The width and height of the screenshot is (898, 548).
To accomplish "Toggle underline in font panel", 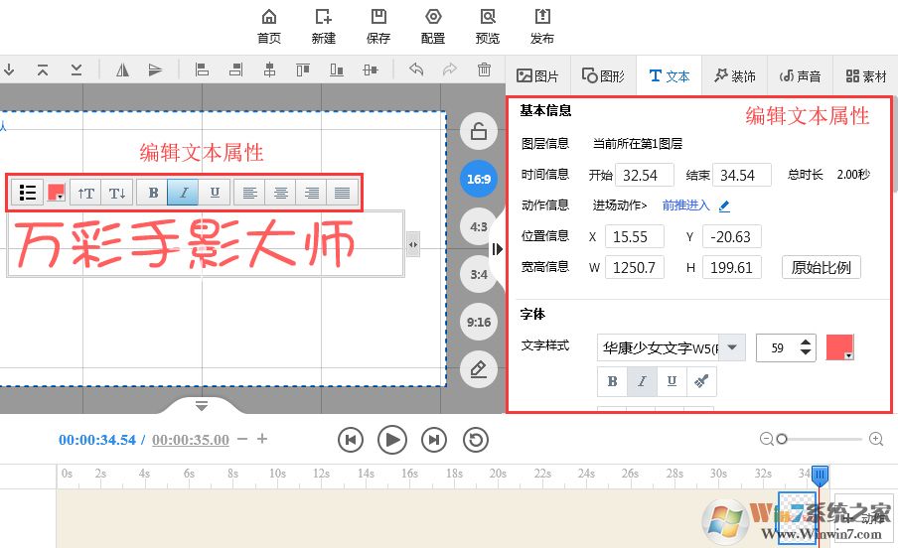I will (672, 381).
